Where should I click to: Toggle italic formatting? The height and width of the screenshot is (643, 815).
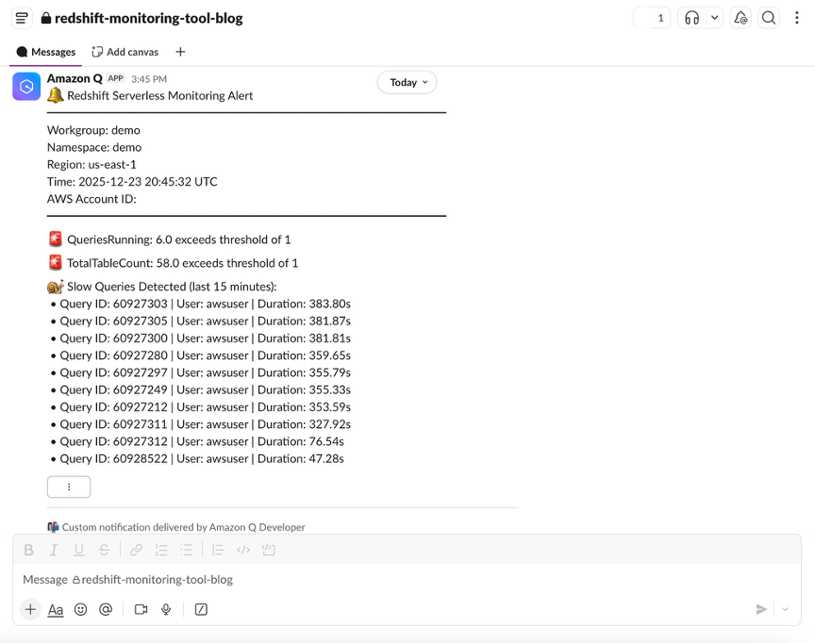54,551
